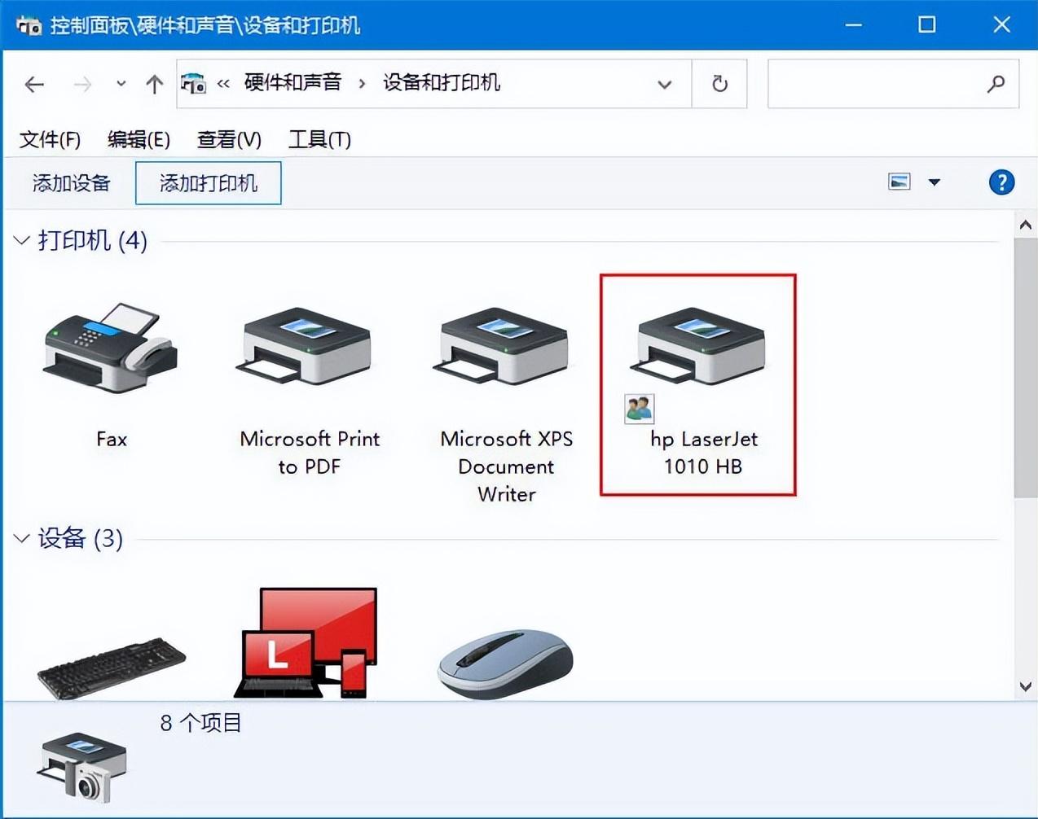Select the Lenovo computer device icon
The height and width of the screenshot is (819, 1038).
(310, 643)
